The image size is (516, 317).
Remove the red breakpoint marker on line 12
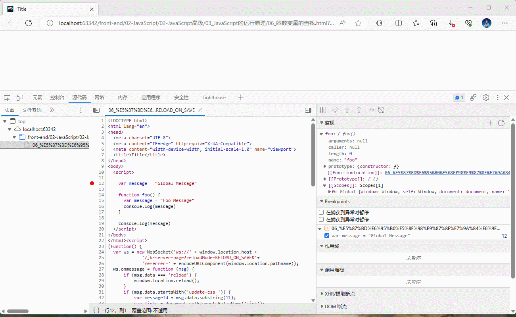[x=92, y=183]
